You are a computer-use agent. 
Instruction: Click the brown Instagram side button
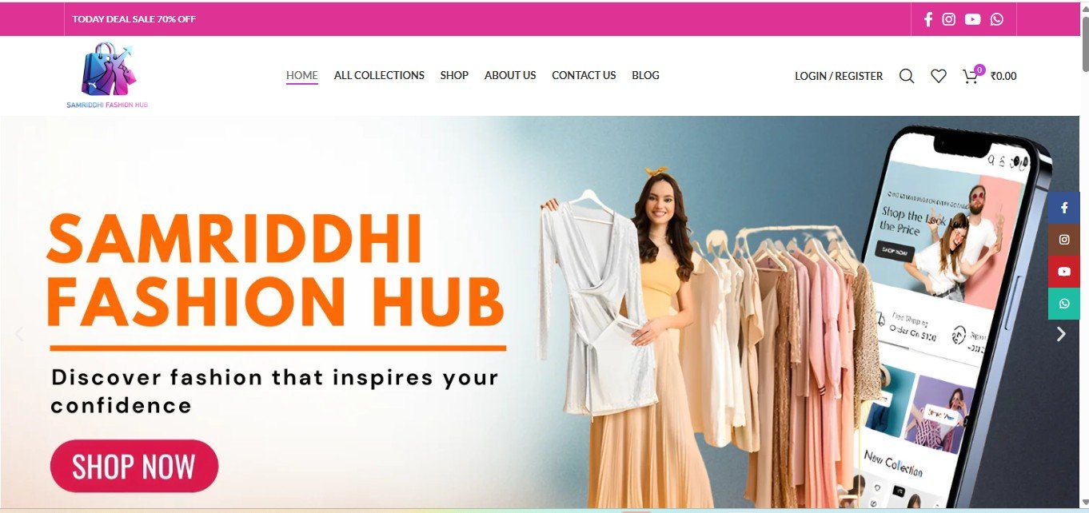(1064, 240)
